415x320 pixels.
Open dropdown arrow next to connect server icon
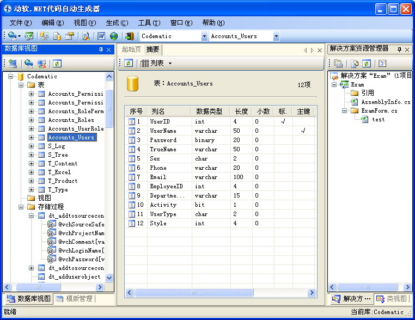click(19, 36)
